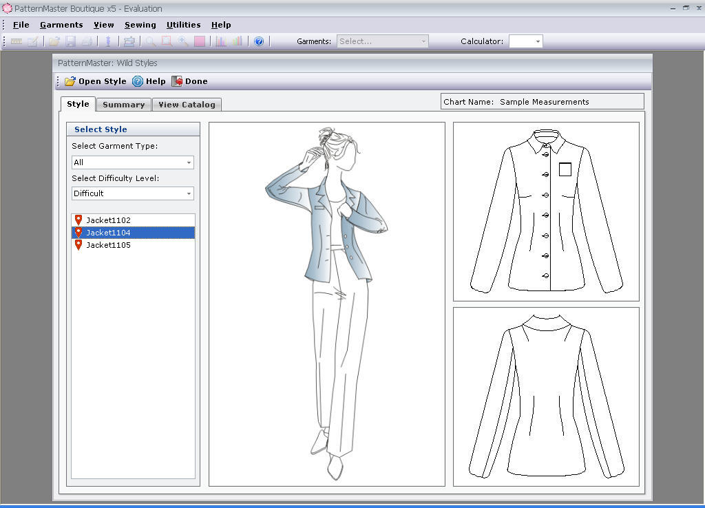Click the marker icon beside Jacket1104
The image size is (705, 508).
click(78, 233)
